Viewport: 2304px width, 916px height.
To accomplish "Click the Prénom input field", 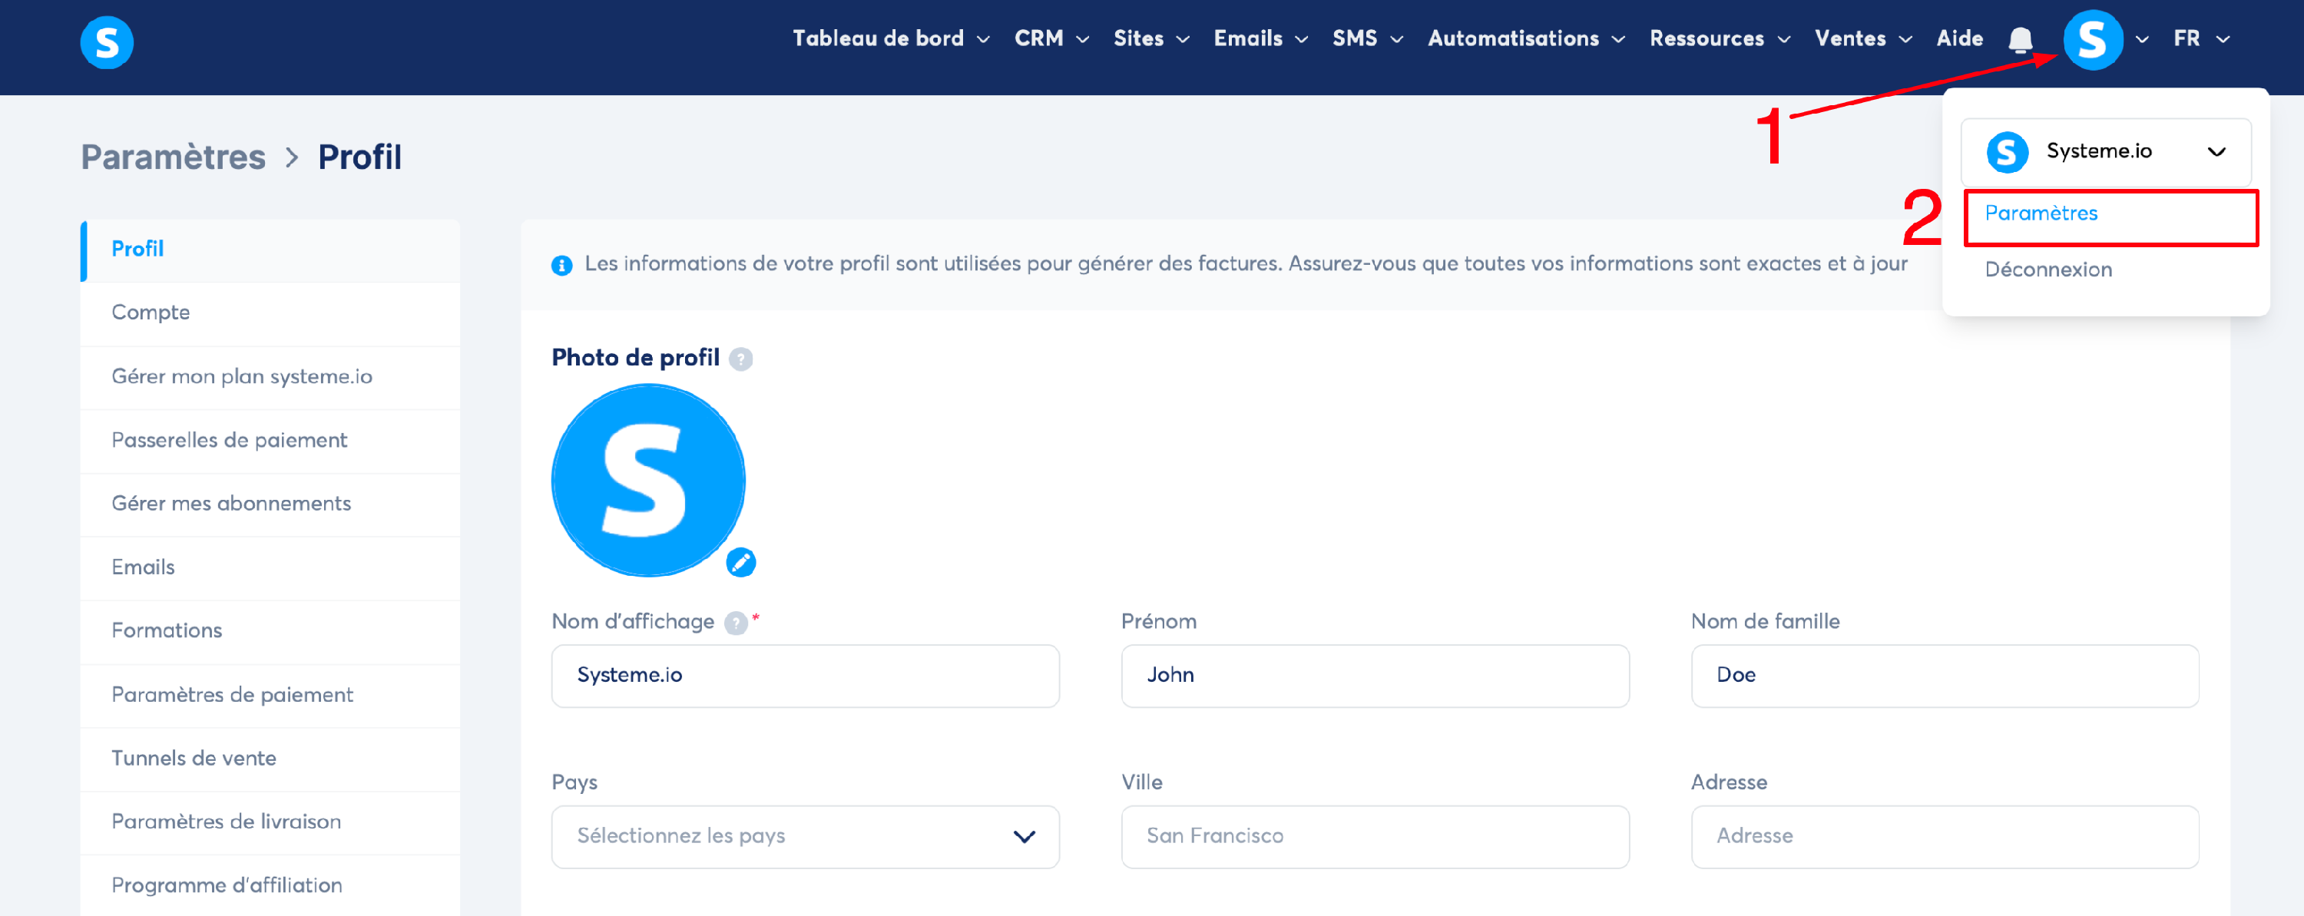I will click(1374, 676).
